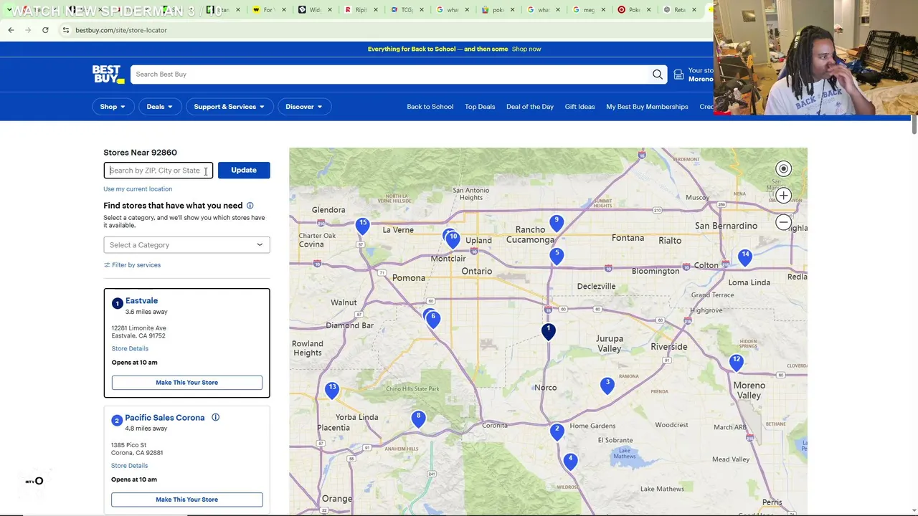Select map pin number 2 near Home Gardens
The image size is (918, 516).
[557, 431]
